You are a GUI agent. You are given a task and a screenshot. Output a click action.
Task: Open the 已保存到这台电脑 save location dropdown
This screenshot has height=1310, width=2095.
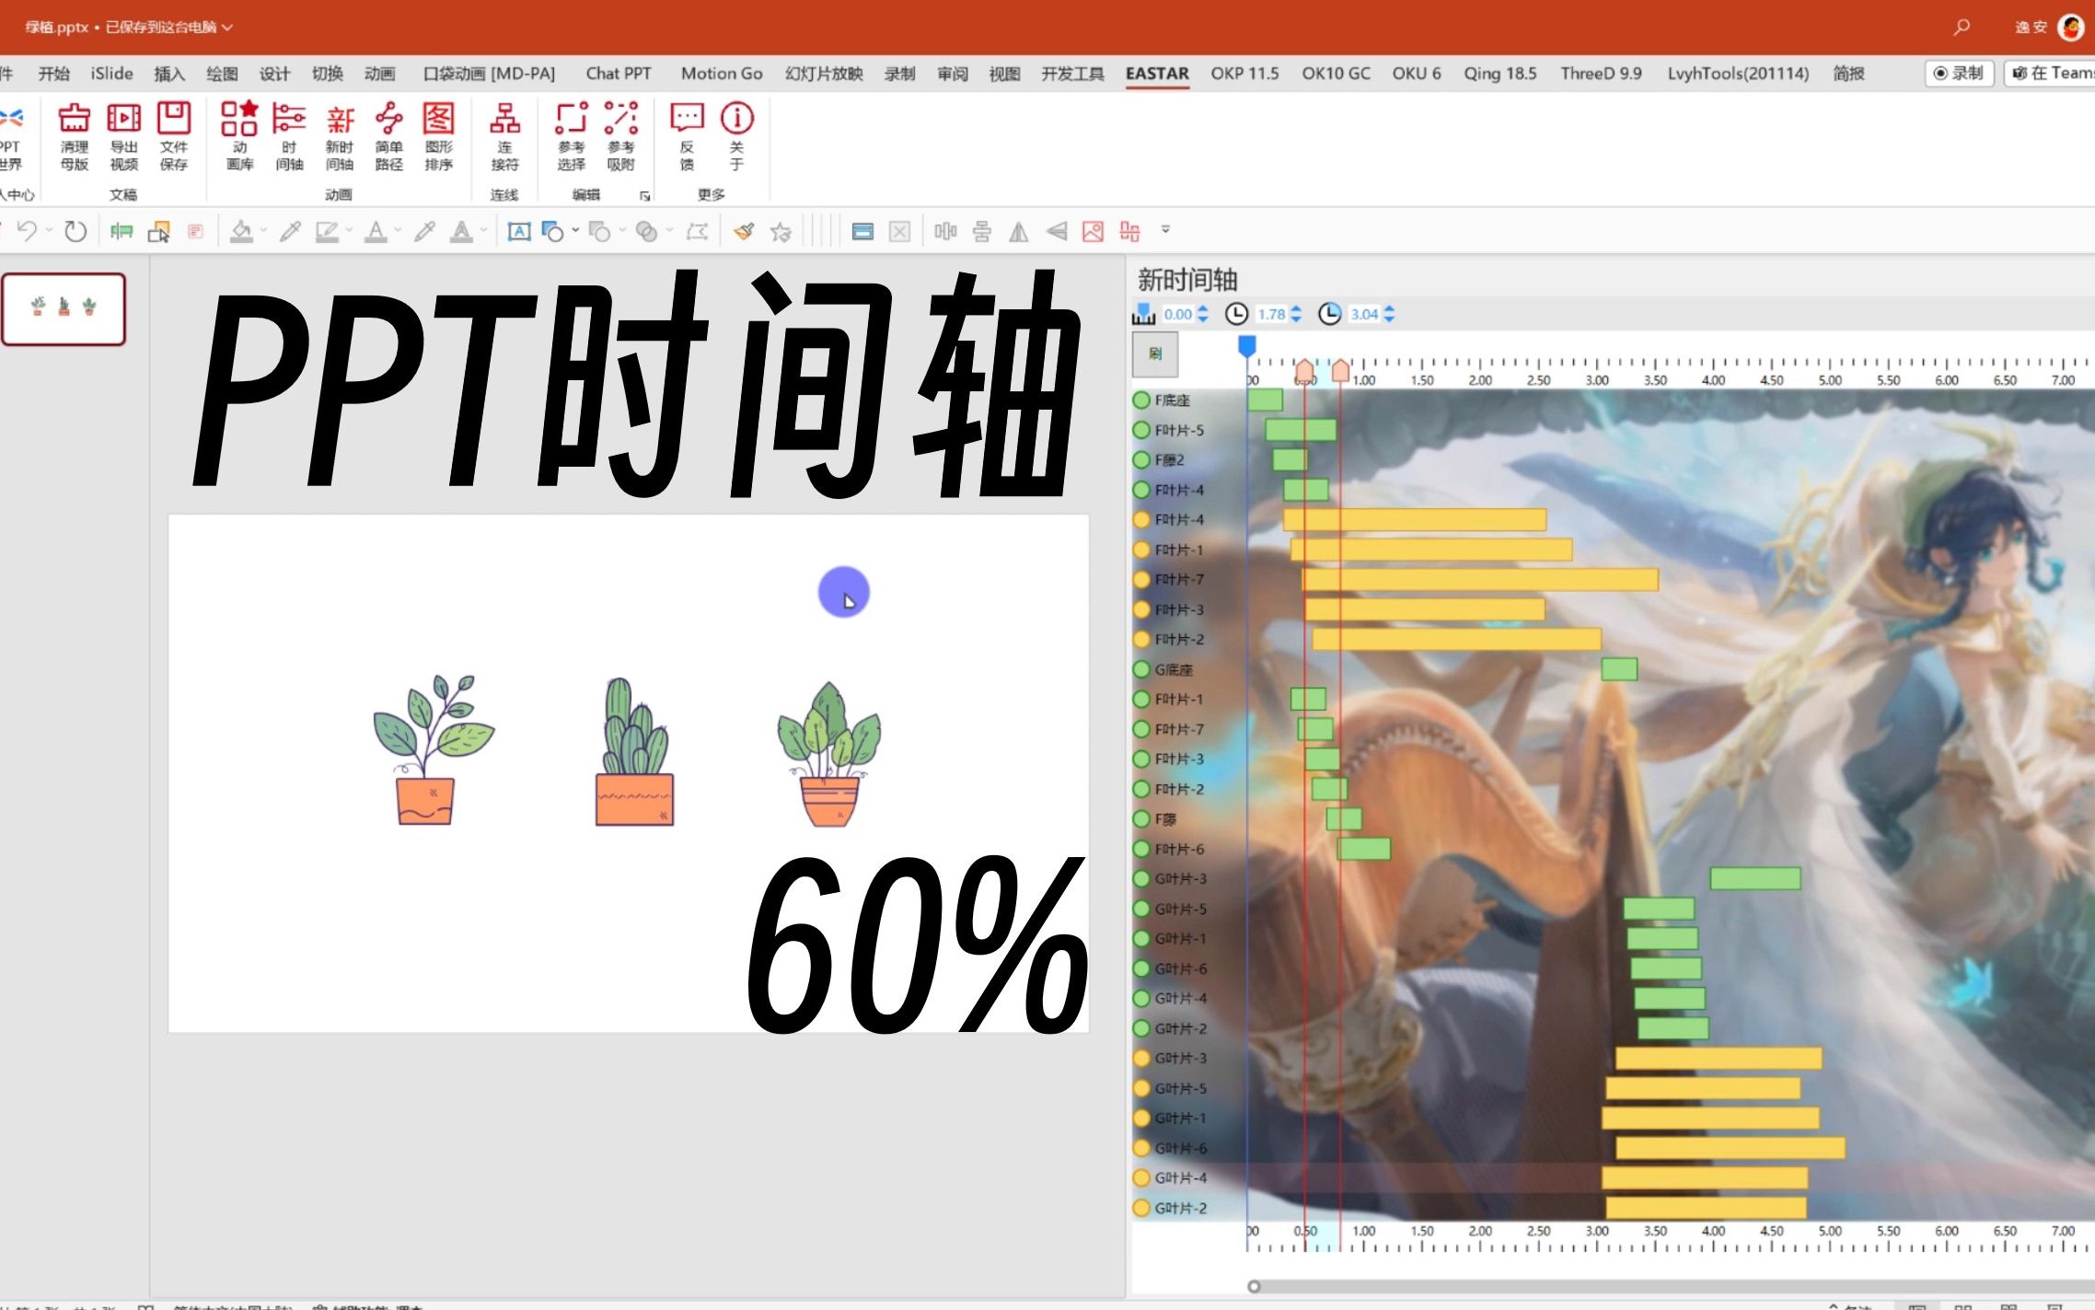click(x=168, y=27)
